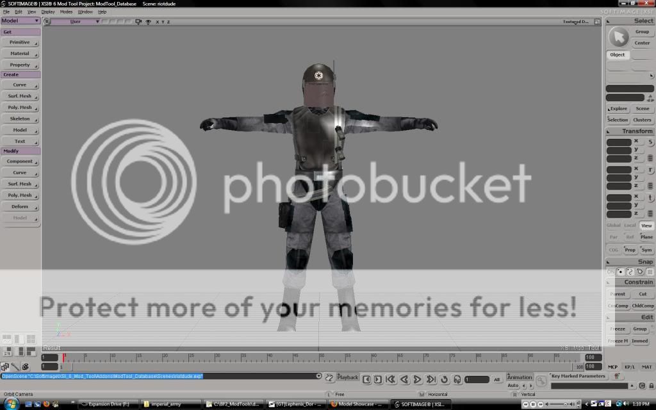The image size is (656, 410).
Task: Step to next frame
Action: pos(378,379)
